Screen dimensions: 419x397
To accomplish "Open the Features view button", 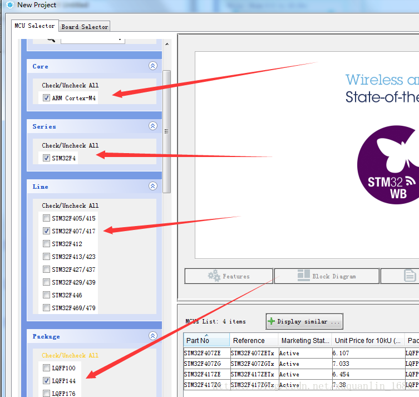I will [x=229, y=276].
